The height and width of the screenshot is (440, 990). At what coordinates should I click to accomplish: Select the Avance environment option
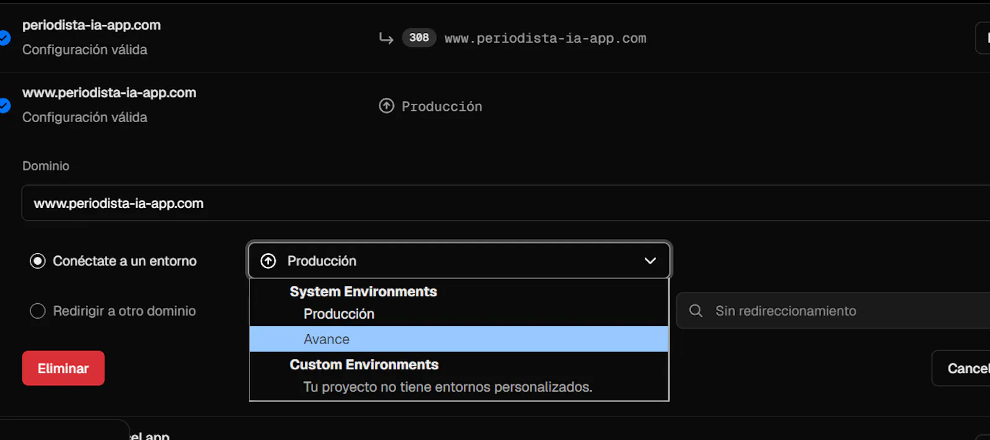(458, 339)
